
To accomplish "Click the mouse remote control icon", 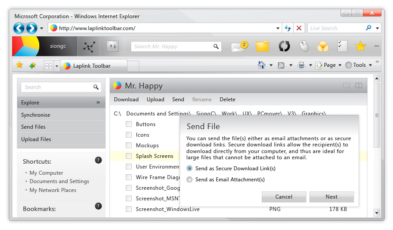I will click(x=303, y=46).
